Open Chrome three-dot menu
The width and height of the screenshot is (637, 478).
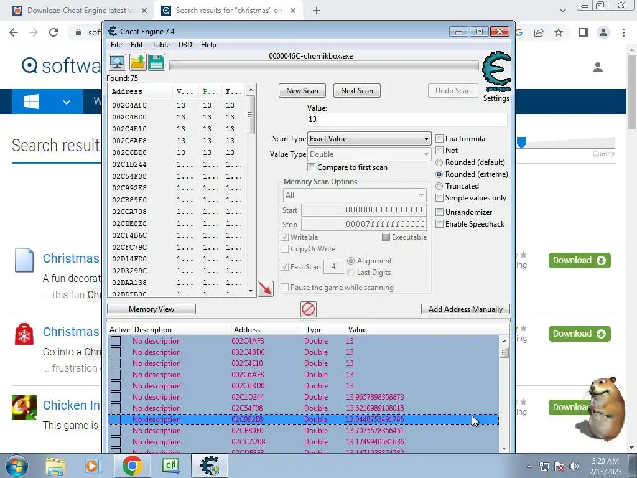coord(623,32)
